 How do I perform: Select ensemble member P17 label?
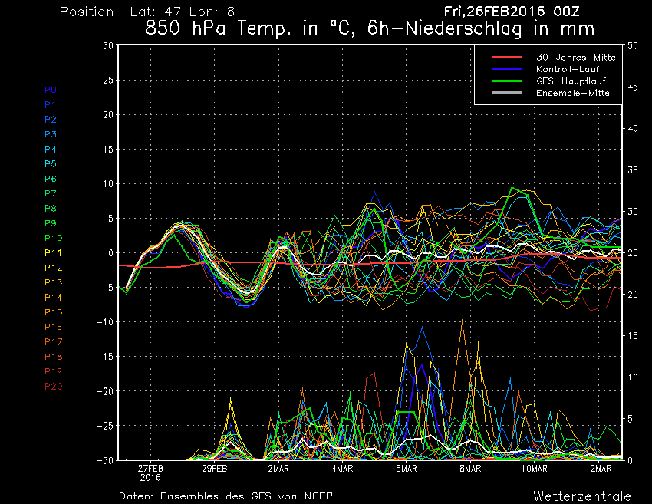(52, 341)
